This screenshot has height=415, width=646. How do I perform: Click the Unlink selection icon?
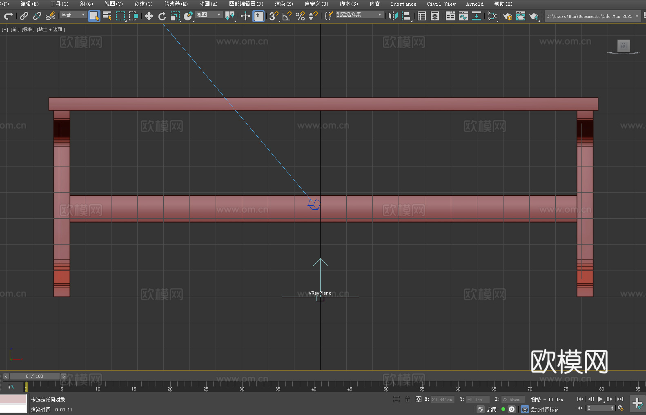37,16
